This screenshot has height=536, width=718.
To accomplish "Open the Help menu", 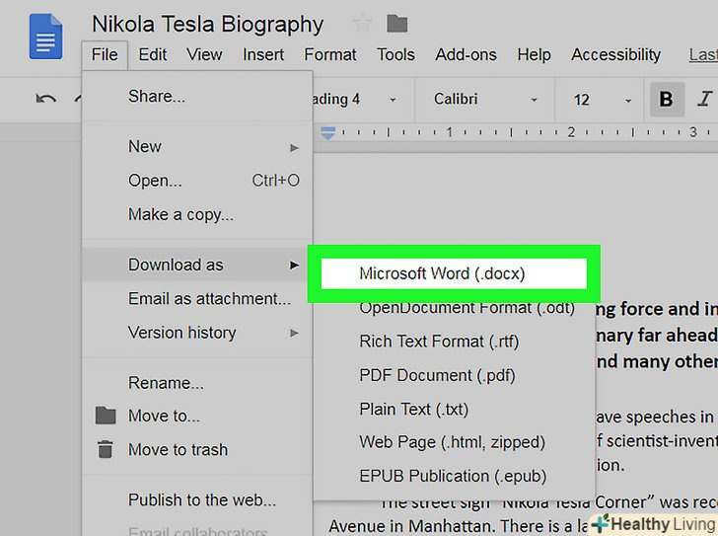I will coord(534,55).
